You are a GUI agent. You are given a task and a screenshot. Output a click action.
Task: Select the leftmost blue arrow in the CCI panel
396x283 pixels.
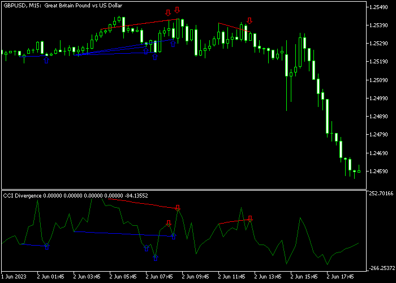click(47, 246)
